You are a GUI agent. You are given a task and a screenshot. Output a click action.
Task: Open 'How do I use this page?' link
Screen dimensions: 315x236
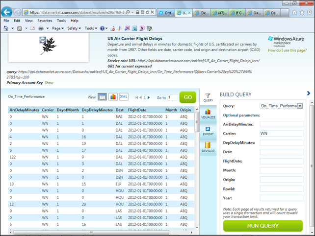[x=287, y=50]
